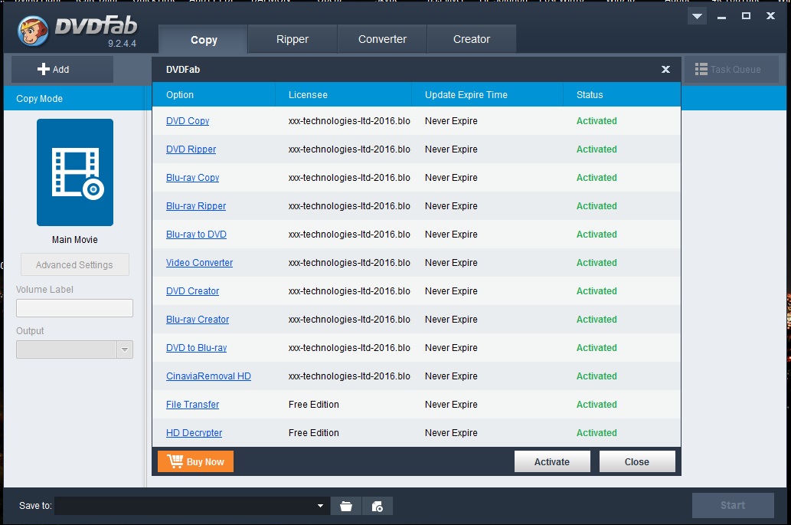The image size is (791, 525).
Task: Click the Volume Label input field
Action: coord(75,308)
